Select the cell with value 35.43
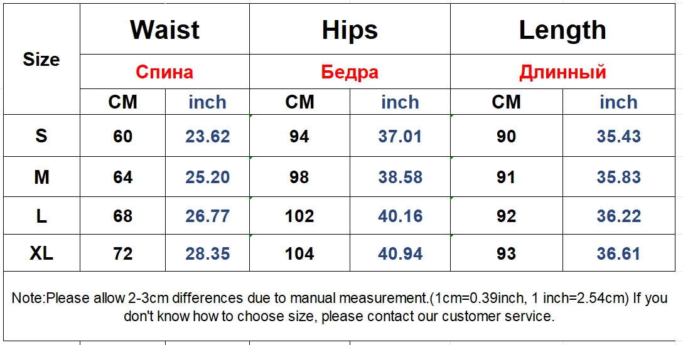This screenshot has width=683, height=345. coord(619,135)
